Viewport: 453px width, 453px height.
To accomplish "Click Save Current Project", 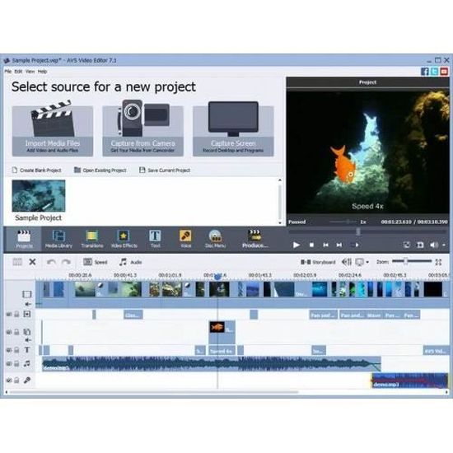I will click(x=165, y=170).
